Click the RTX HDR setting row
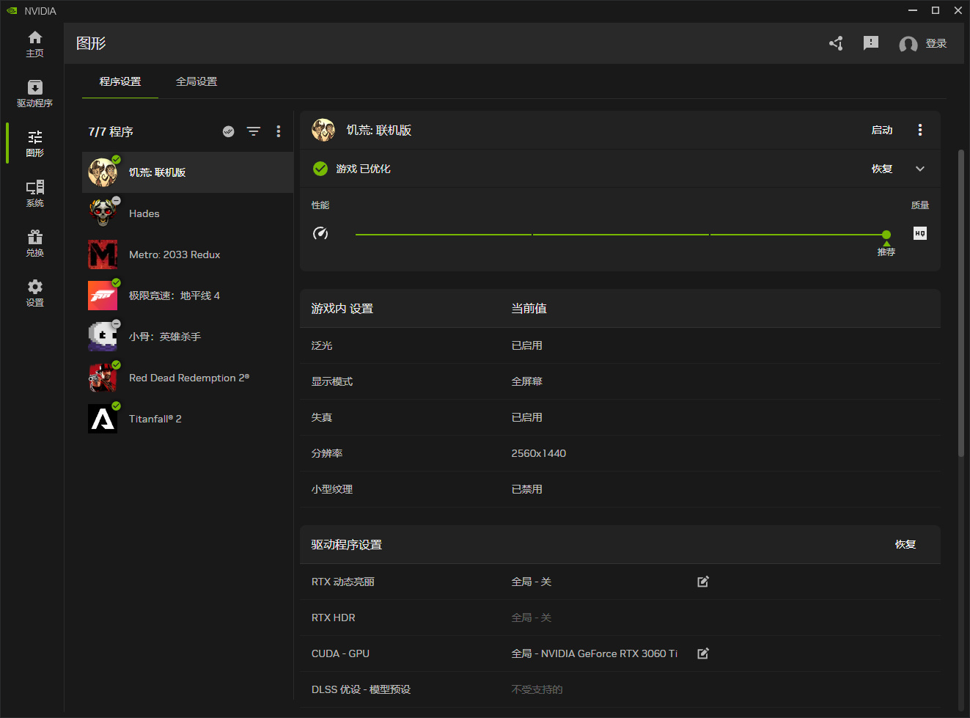Screen dimensions: 970x718 (620, 618)
